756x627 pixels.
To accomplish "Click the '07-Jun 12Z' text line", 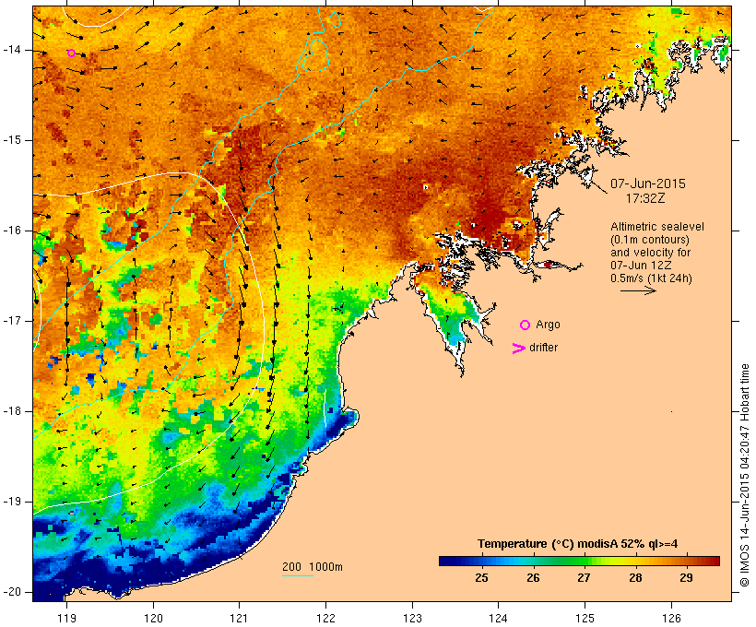I will (x=641, y=266).
